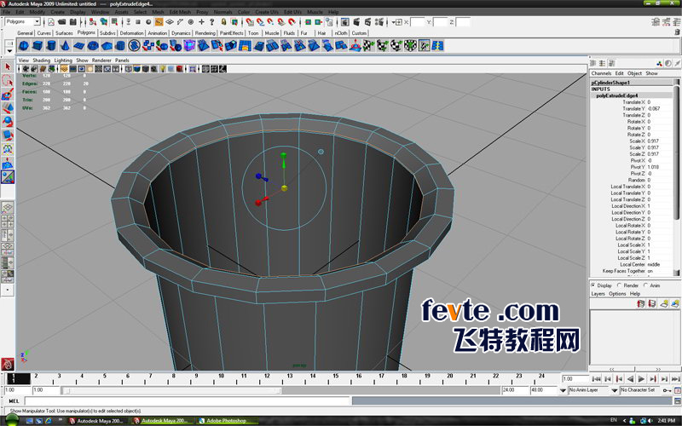The width and height of the screenshot is (682, 426).
Task: Create a polygon pipe from shelf
Action: click(x=120, y=46)
